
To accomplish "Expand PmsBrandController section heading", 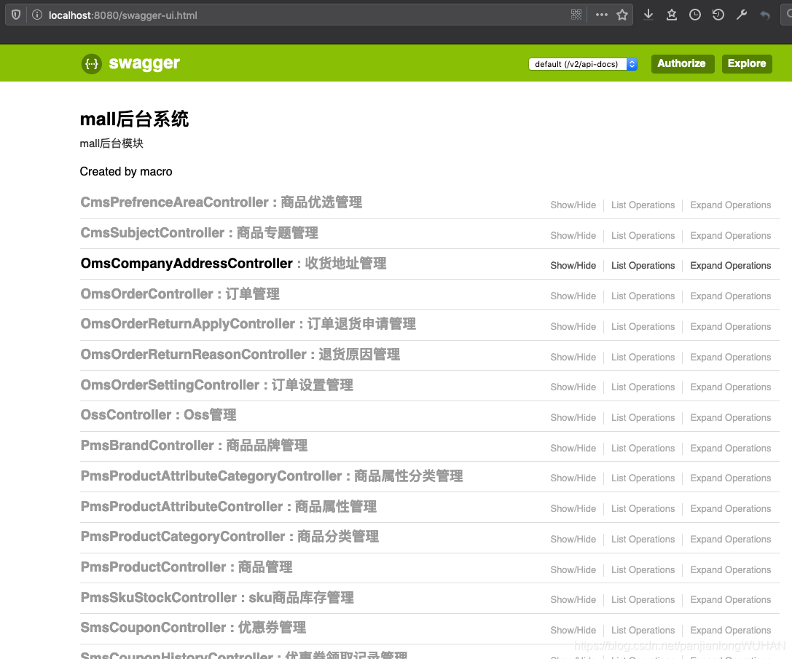I will click(194, 446).
